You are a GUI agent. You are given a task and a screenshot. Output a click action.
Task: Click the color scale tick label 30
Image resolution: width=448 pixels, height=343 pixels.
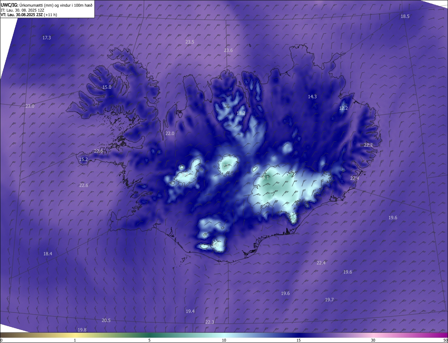(373, 341)
